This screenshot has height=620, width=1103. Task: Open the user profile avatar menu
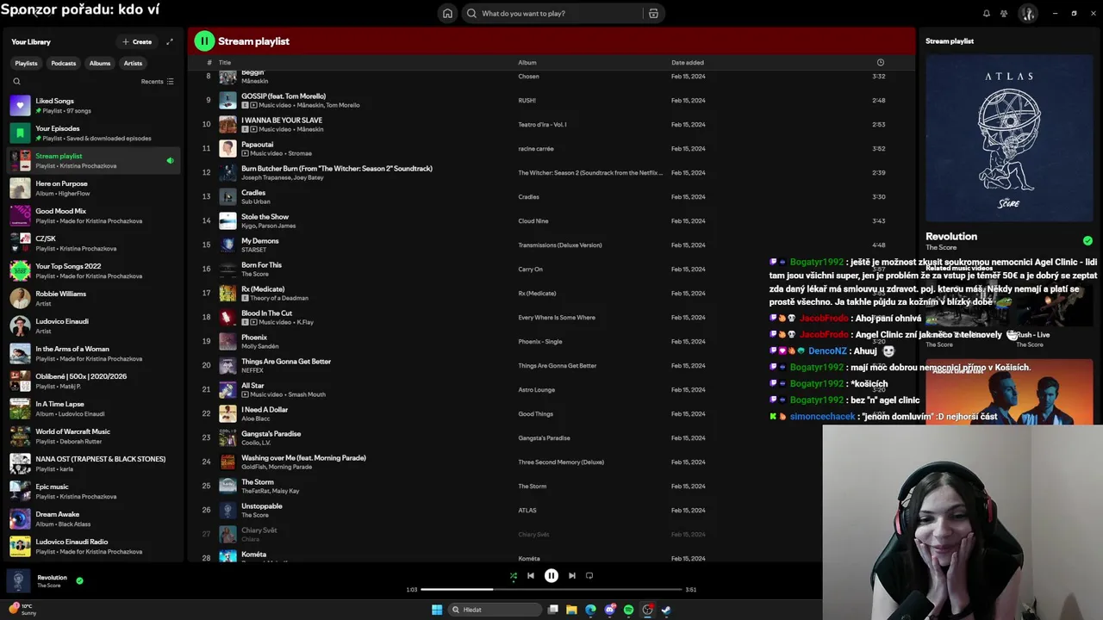click(x=1027, y=13)
